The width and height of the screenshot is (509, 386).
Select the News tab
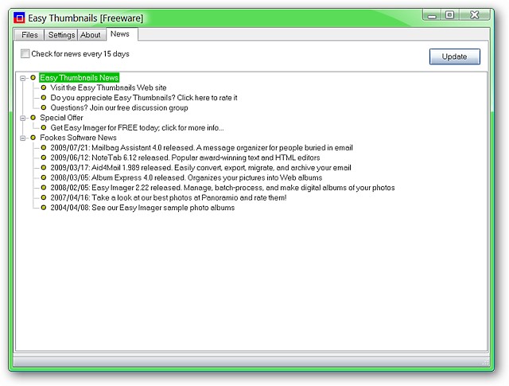[120, 33]
